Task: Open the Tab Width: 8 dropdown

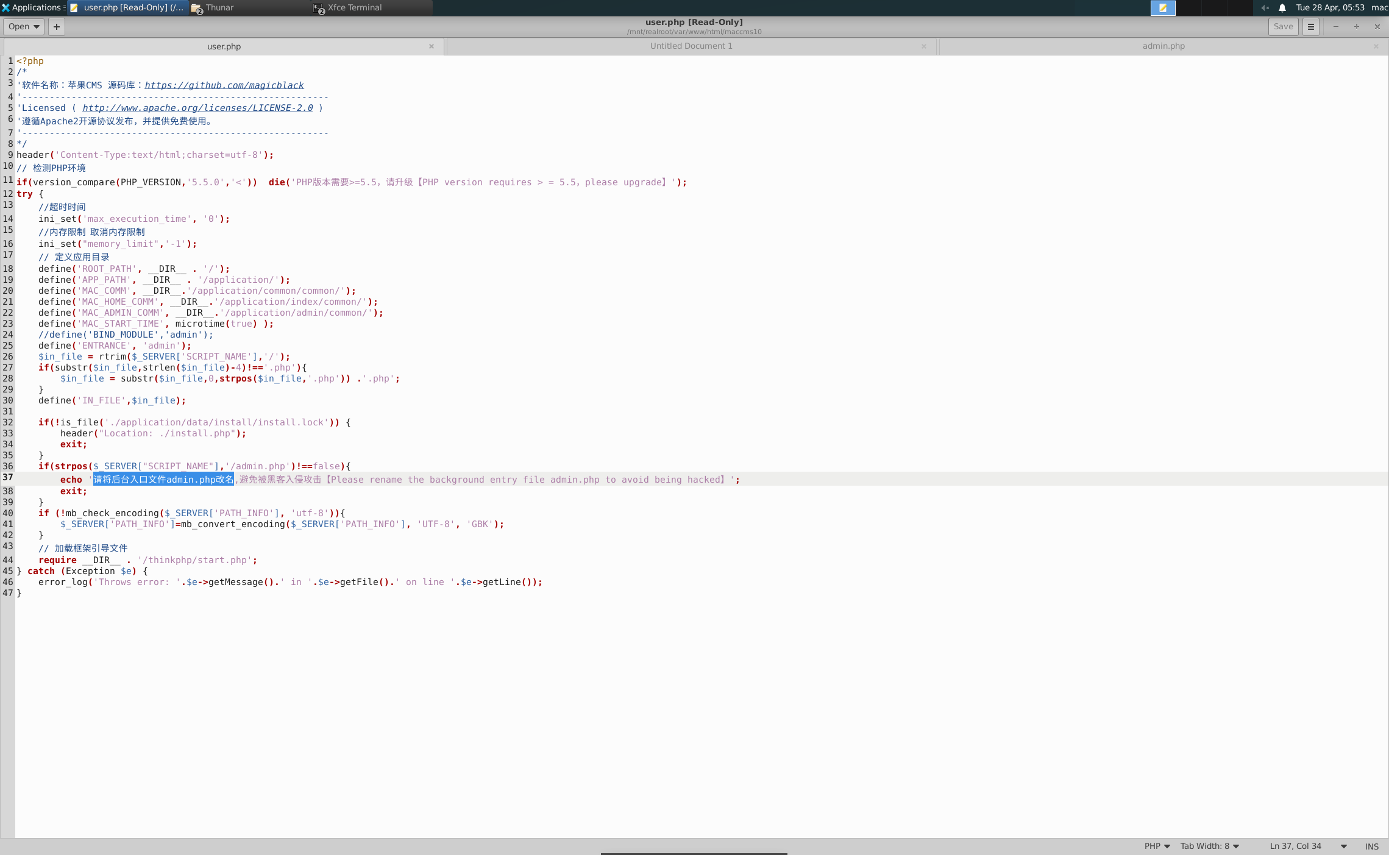Action: point(1209,846)
